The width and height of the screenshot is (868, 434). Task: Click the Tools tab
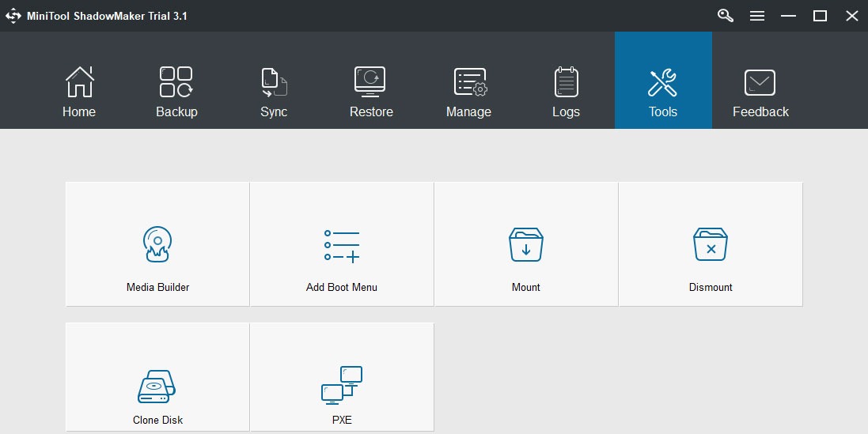coord(663,80)
